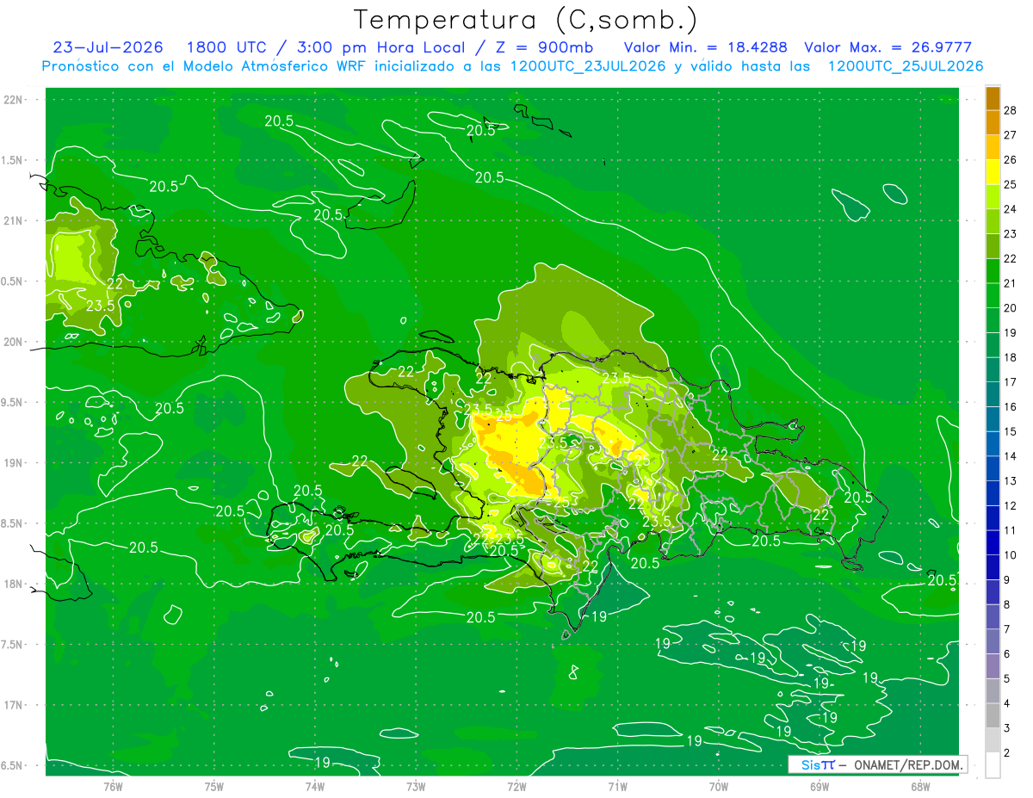This screenshot has width=1033, height=798.
Task: Click the "SisPI" logo text
Action: coord(817,764)
